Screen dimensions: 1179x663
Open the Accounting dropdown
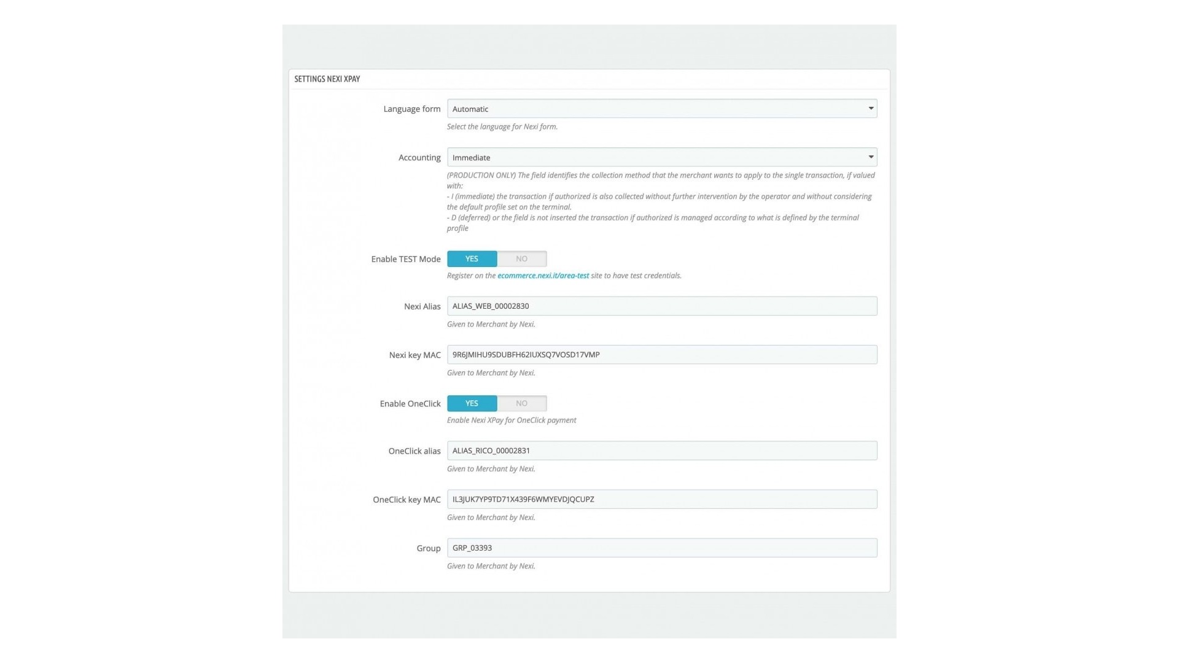click(662, 157)
